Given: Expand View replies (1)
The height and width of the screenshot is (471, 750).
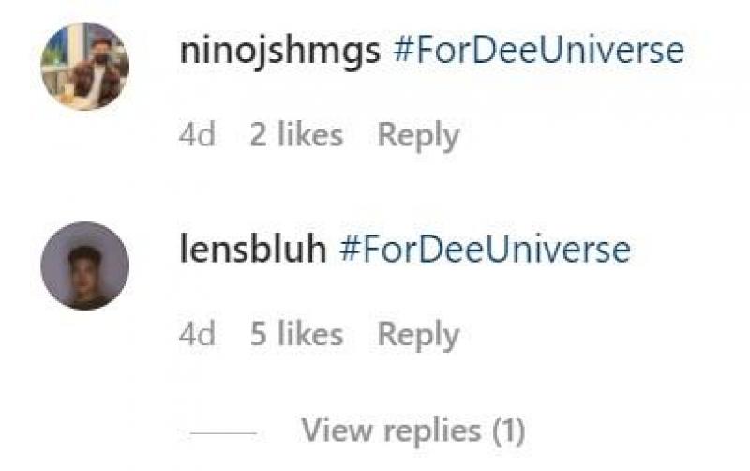Looking at the screenshot, I should 412,432.
